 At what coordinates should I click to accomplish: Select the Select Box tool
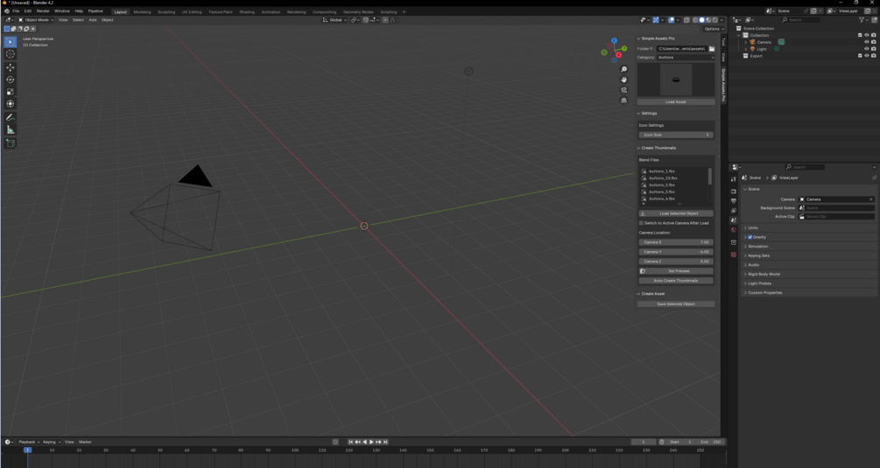(11, 42)
